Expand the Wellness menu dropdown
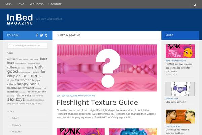The height and width of the screenshot is (135, 202). (37, 4)
